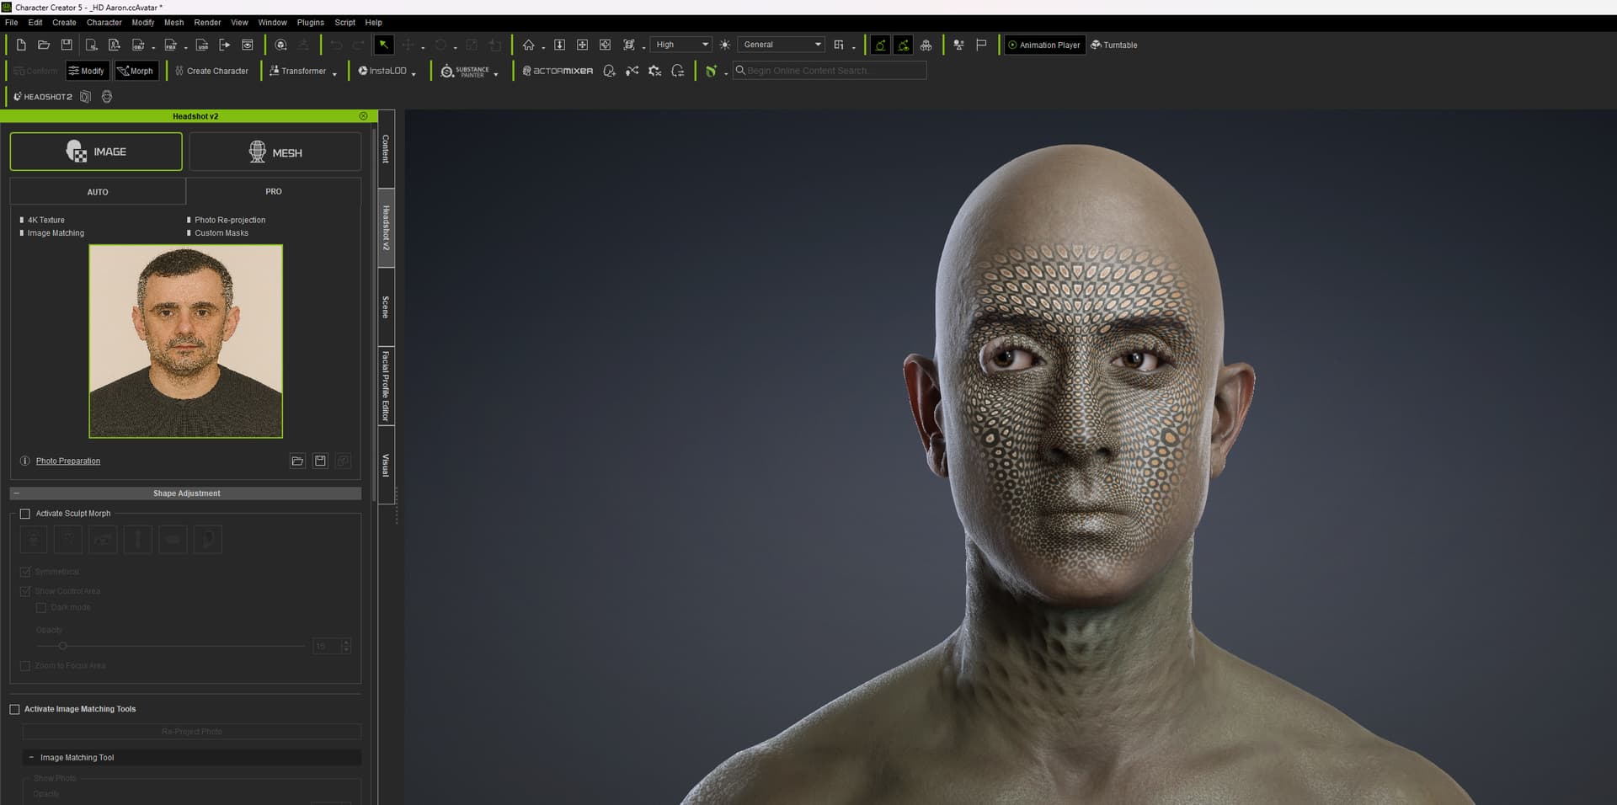
Task: Open the Plugins menu
Action: click(x=310, y=23)
